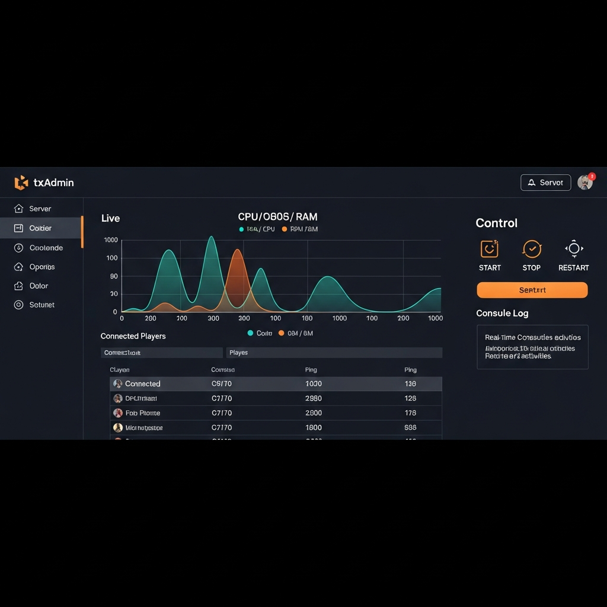The width and height of the screenshot is (607, 607).
Task: Select the Stop control icon
Action: pos(532,249)
